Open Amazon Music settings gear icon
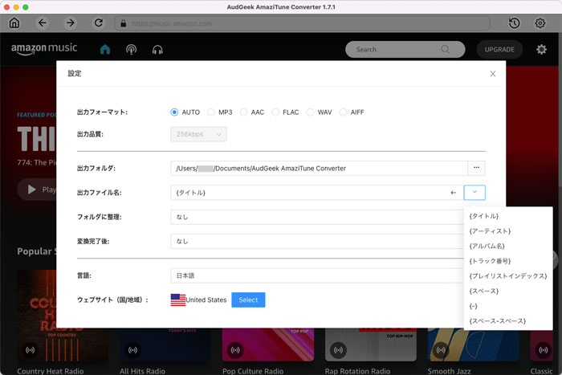 541,50
